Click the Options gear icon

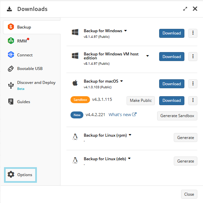click(11, 175)
